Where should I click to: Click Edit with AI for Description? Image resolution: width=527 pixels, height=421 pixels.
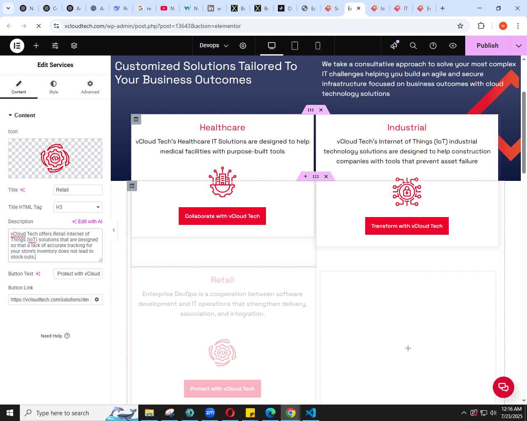click(x=87, y=222)
